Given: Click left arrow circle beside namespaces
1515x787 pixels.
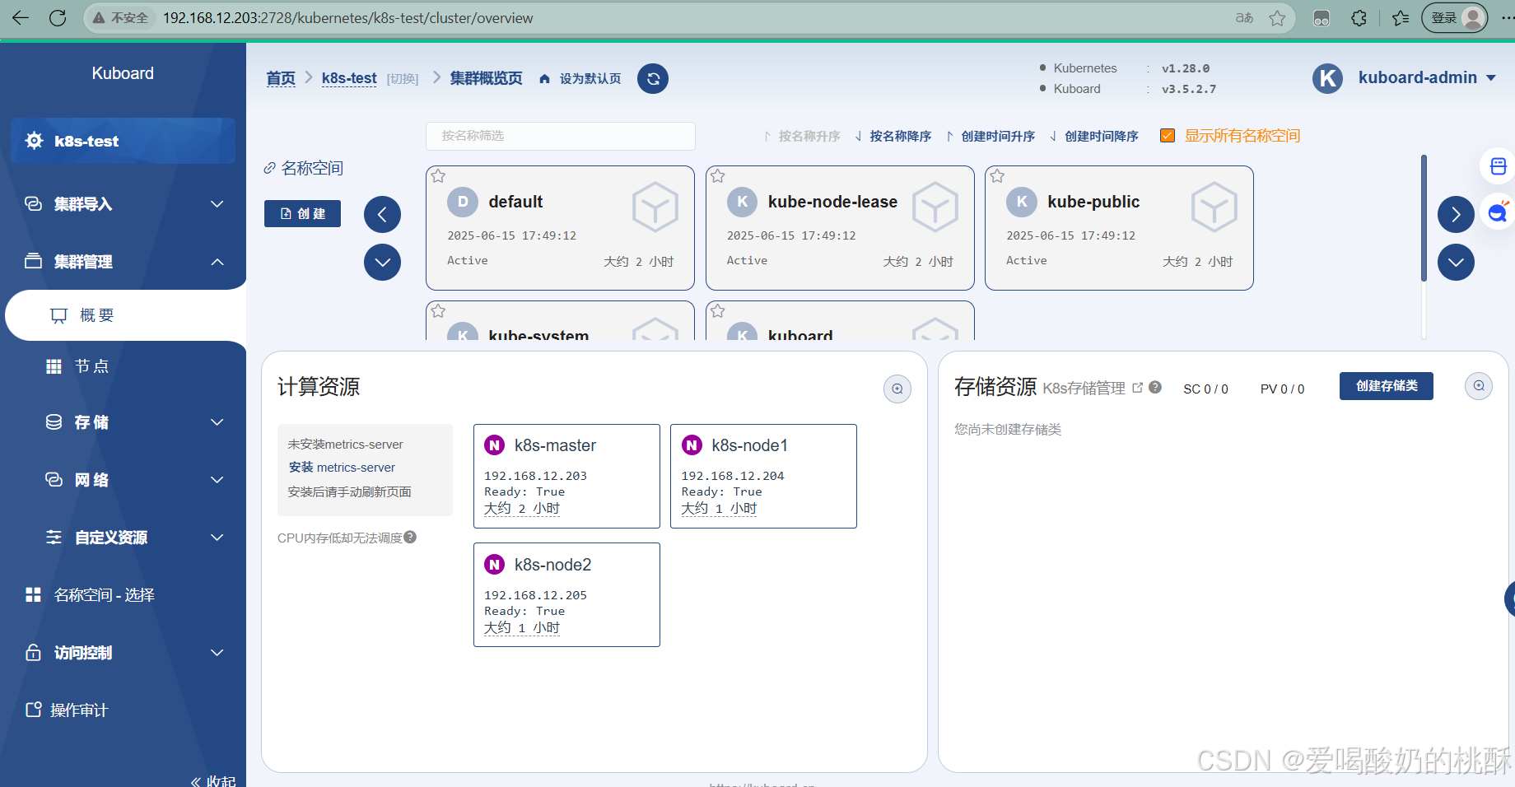Looking at the screenshot, I should 382,215.
